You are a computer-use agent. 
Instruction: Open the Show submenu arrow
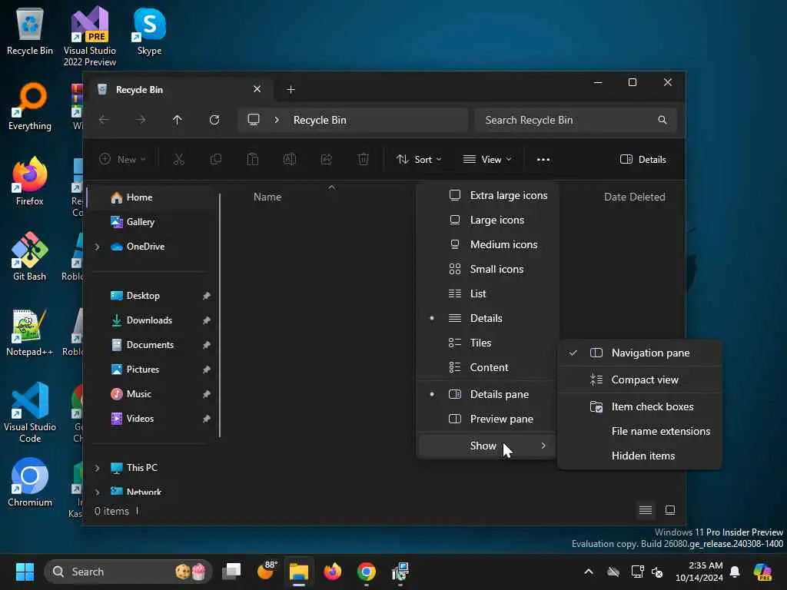pos(543,446)
